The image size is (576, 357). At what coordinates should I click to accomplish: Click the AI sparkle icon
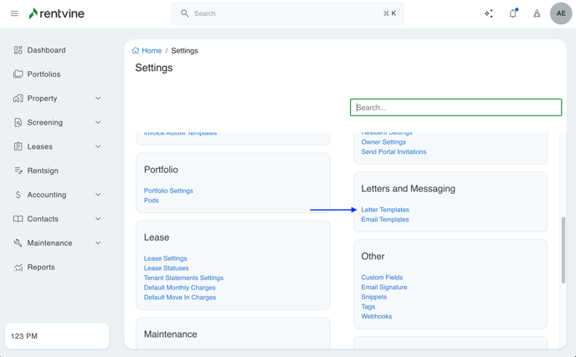coord(489,13)
